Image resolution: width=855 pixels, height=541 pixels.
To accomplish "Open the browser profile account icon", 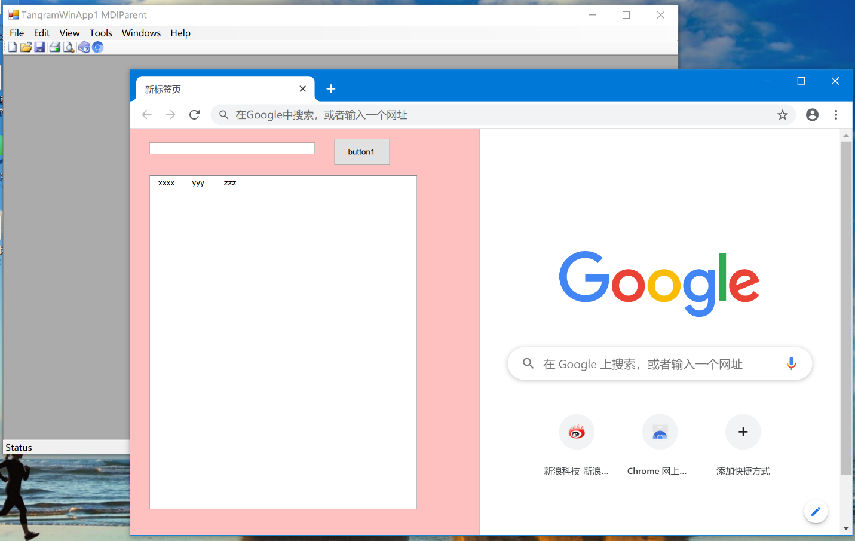I will click(x=812, y=115).
